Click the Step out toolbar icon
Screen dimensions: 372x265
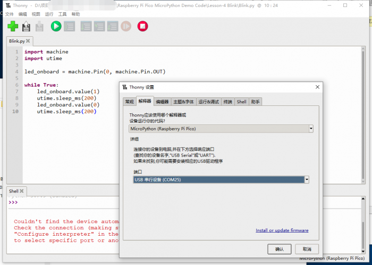pyautogui.click(x=113, y=26)
